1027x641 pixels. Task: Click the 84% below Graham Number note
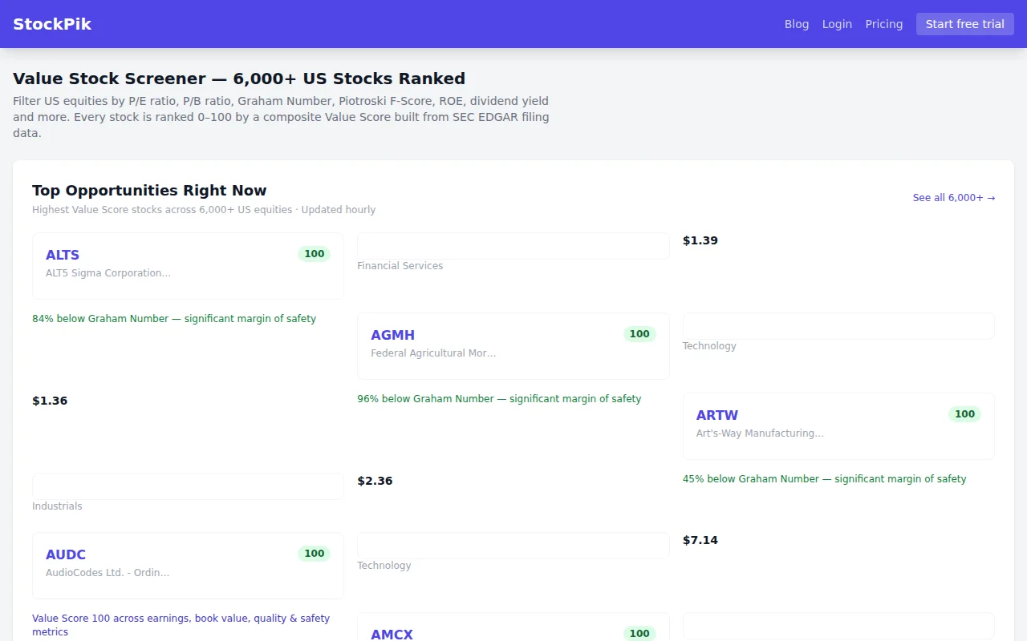pos(174,319)
